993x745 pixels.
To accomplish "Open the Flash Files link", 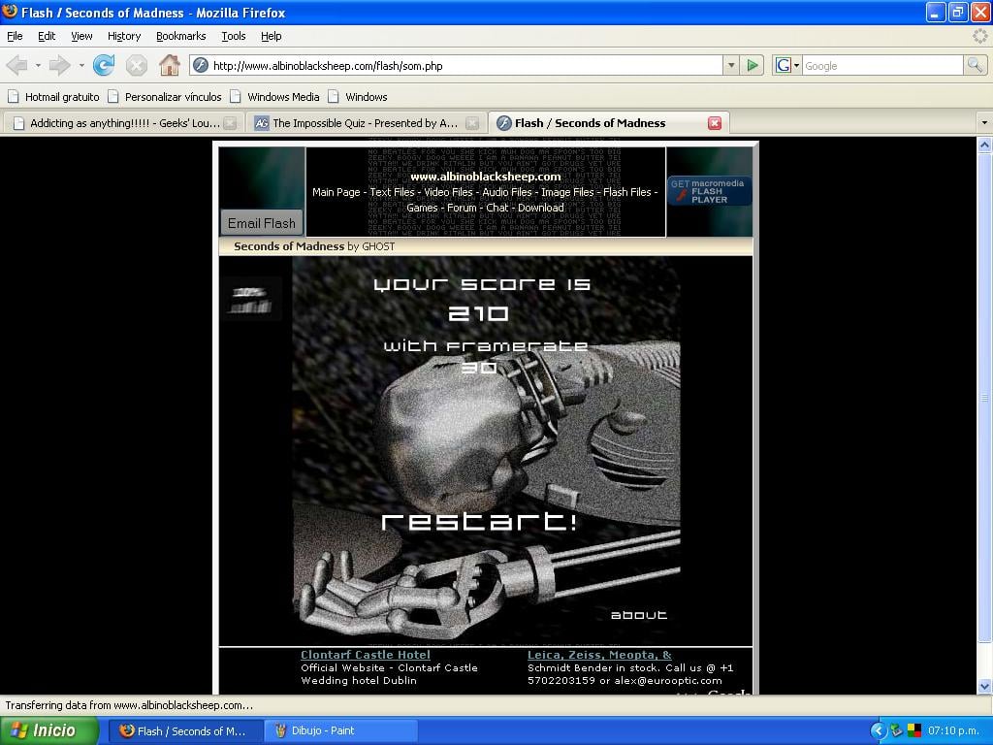I will coord(627,192).
